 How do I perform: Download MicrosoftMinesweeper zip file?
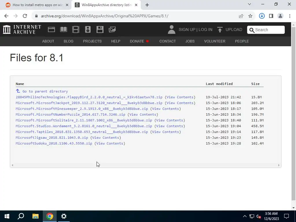point(82,109)
